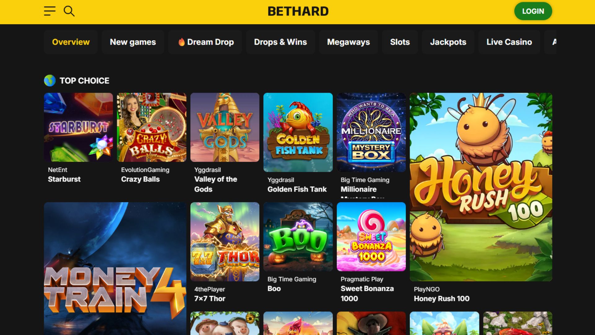Open the Money Train 4 tile

click(x=115, y=269)
